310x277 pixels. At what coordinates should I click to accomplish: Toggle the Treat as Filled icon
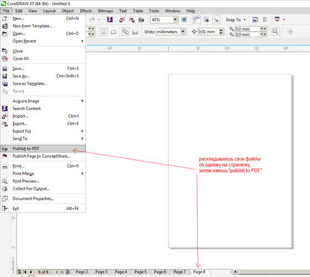pyautogui.click(x=275, y=32)
